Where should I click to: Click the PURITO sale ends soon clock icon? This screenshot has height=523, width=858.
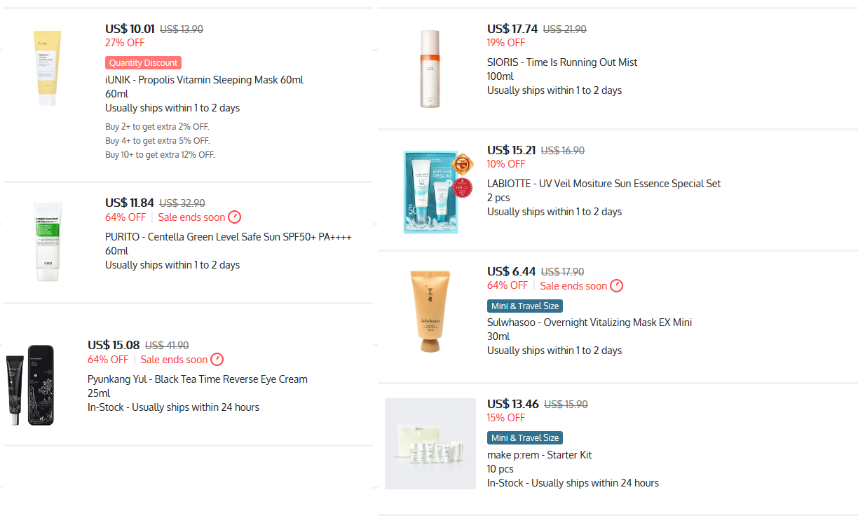pos(235,217)
